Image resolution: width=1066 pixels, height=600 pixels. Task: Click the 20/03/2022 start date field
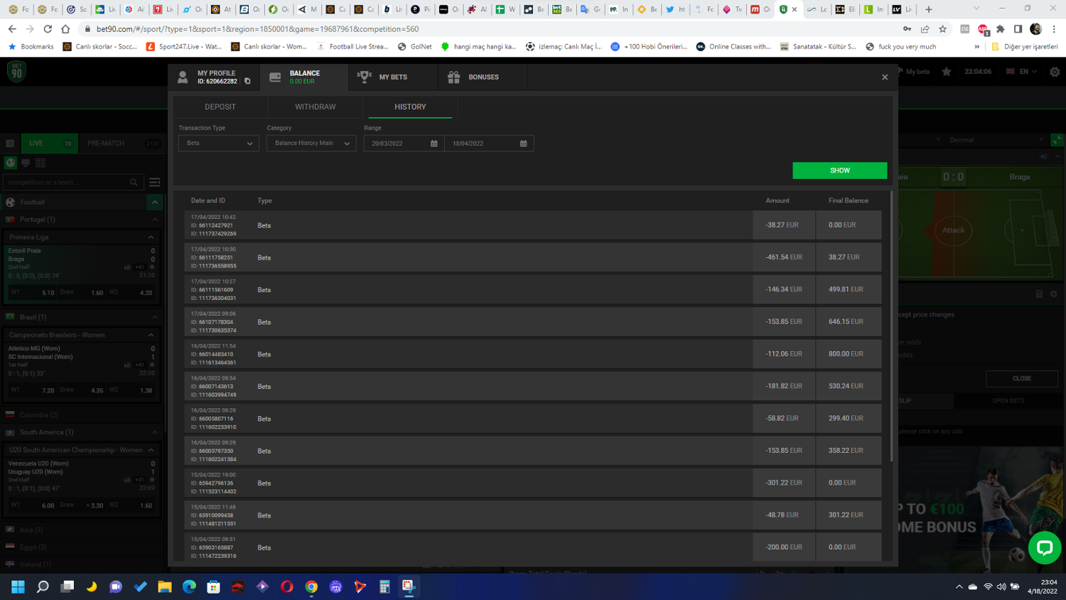point(397,144)
